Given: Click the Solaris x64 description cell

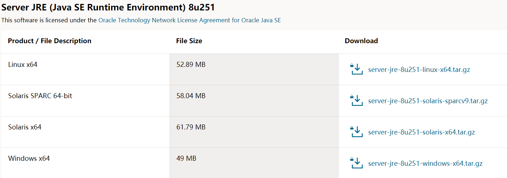Looking at the screenshot, I should coord(25,127).
